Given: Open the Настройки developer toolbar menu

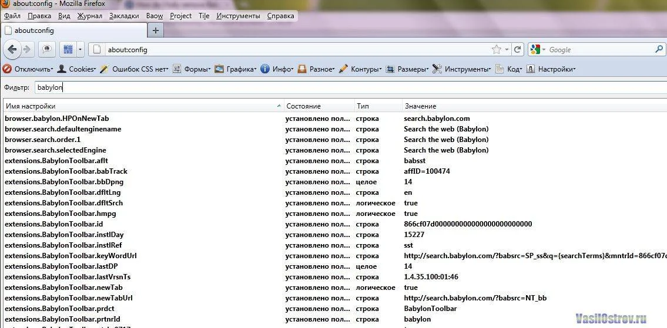Looking at the screenshot, I should [551, 69].
